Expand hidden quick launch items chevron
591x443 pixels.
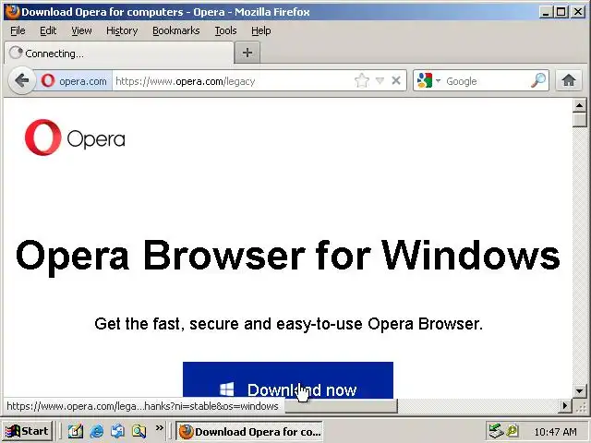tap(160, 427)
